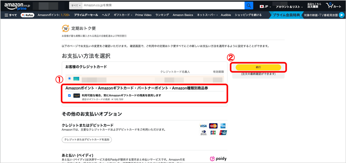Click the Paidy logo

(218, 159)
